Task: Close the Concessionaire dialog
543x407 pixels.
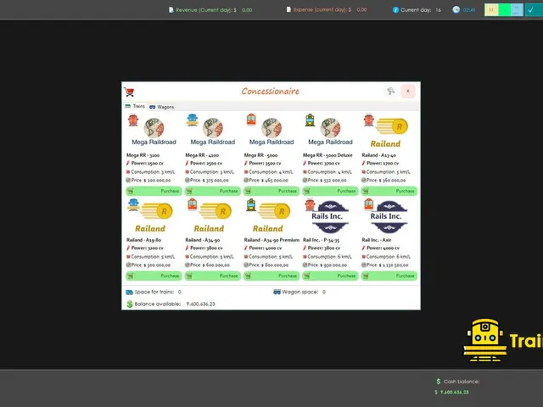Action: pyautogui.click(x=408, y=91)
